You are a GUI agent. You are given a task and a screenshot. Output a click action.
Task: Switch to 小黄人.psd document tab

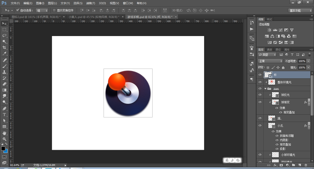tap(94, 17)
